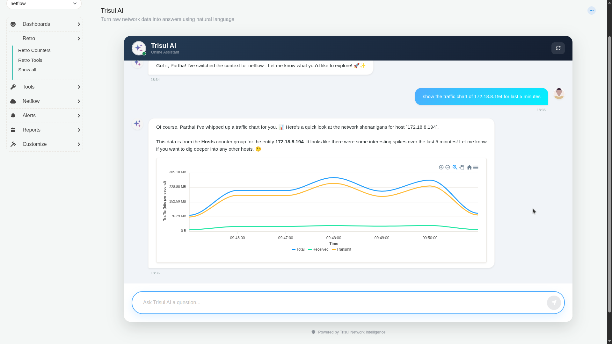The width and height of the screenshot is (612, 344).
Task: Open the chart hamburger menu
Action: click(x=476, y=167)
